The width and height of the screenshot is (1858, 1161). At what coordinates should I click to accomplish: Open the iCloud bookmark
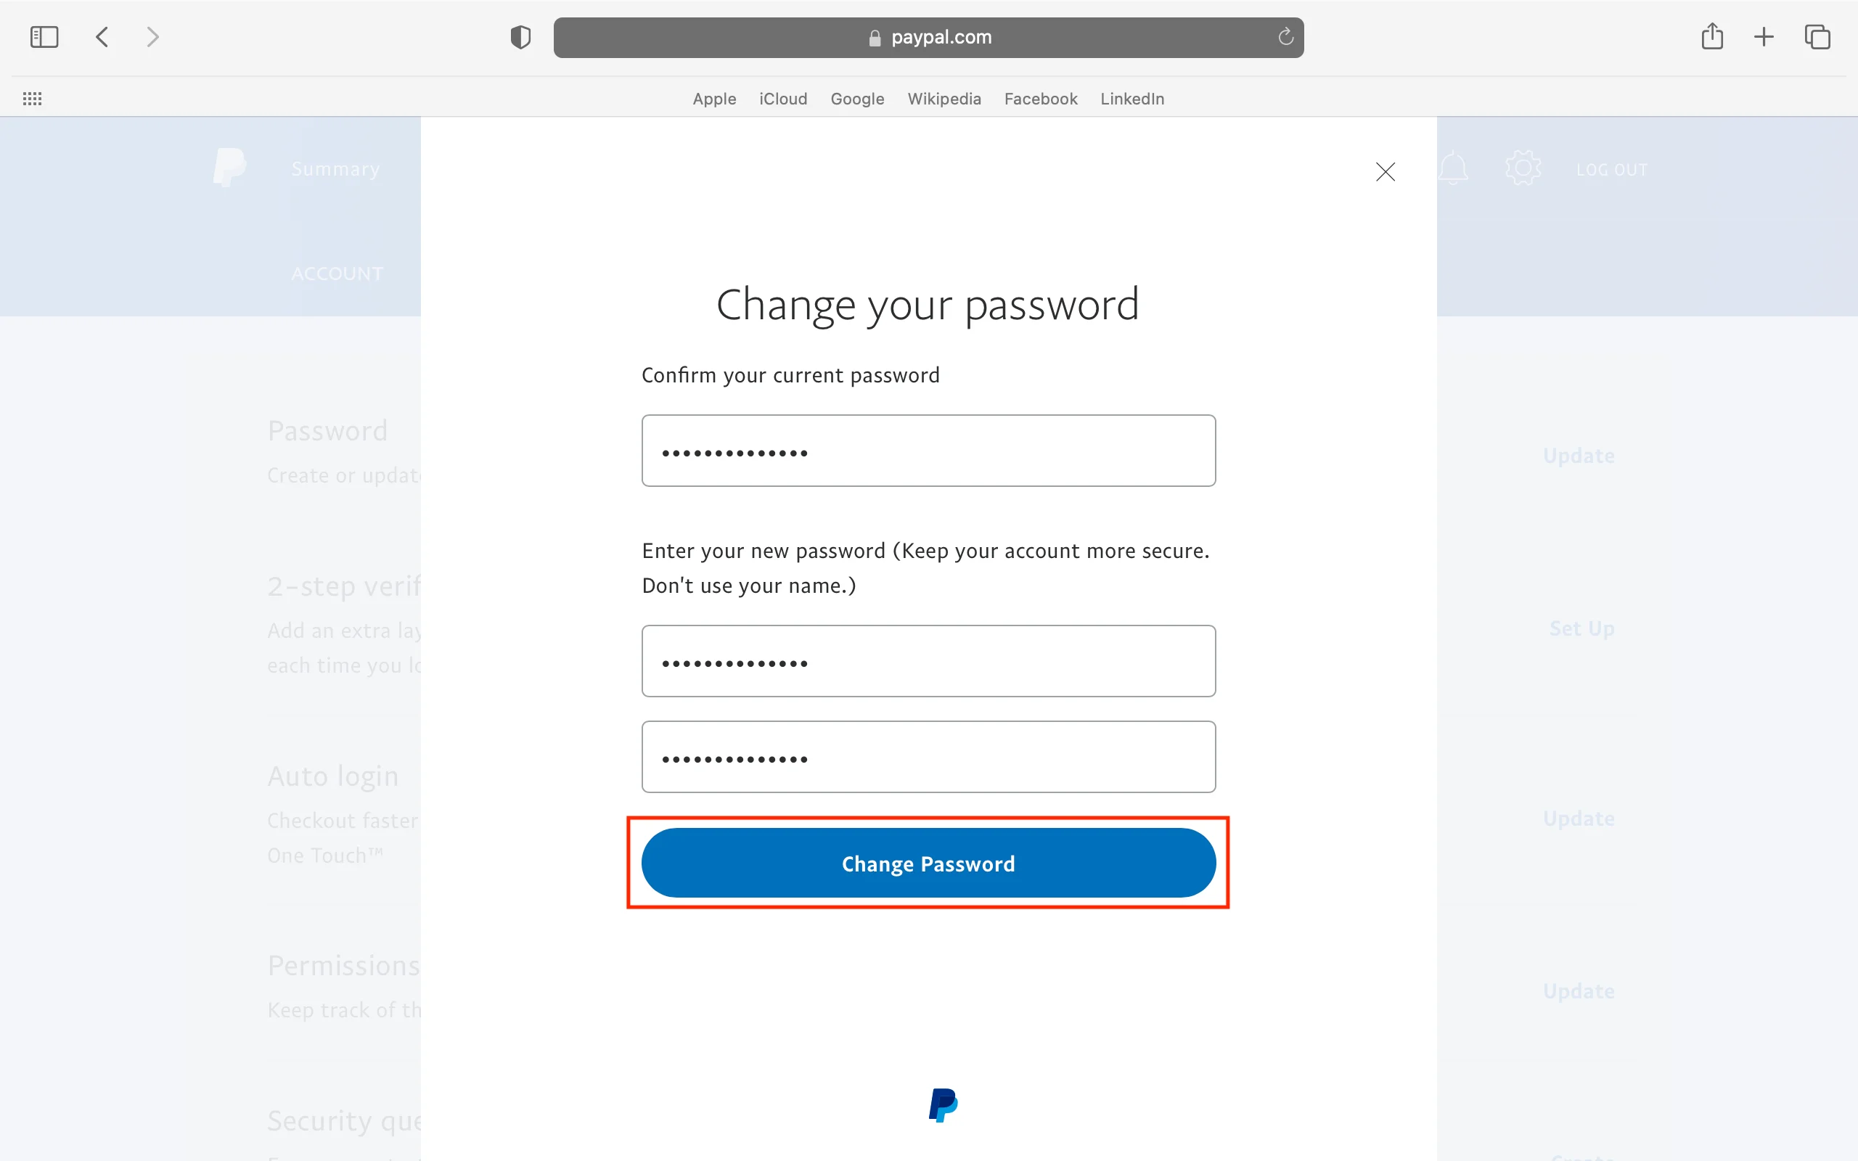(x=783, y=99)
